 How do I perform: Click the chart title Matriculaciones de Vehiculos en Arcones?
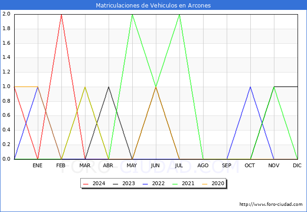[153, 5]
